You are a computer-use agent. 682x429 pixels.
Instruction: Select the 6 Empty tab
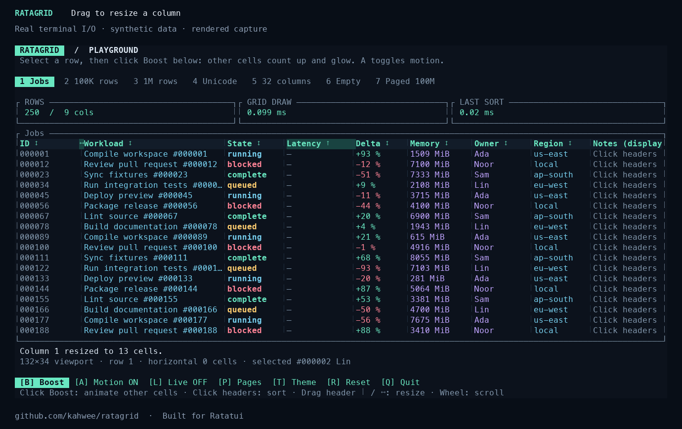[343, 81]
